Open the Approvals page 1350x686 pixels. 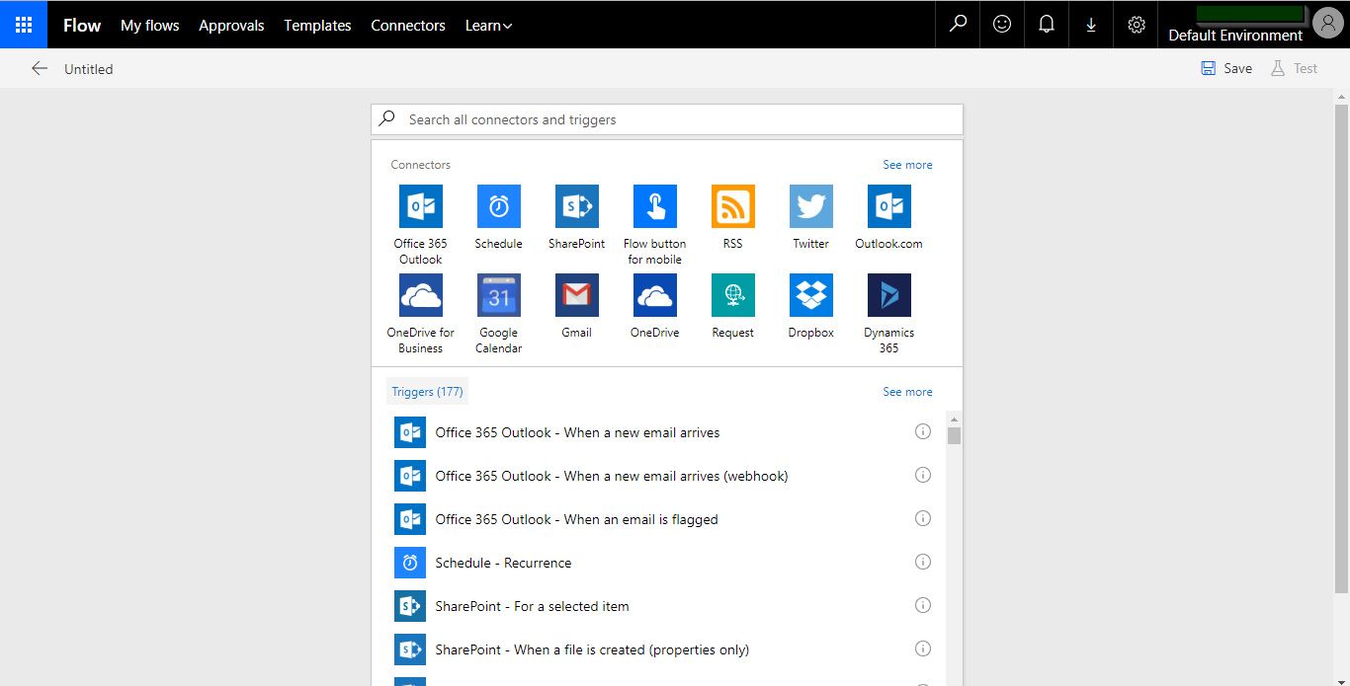231,26
